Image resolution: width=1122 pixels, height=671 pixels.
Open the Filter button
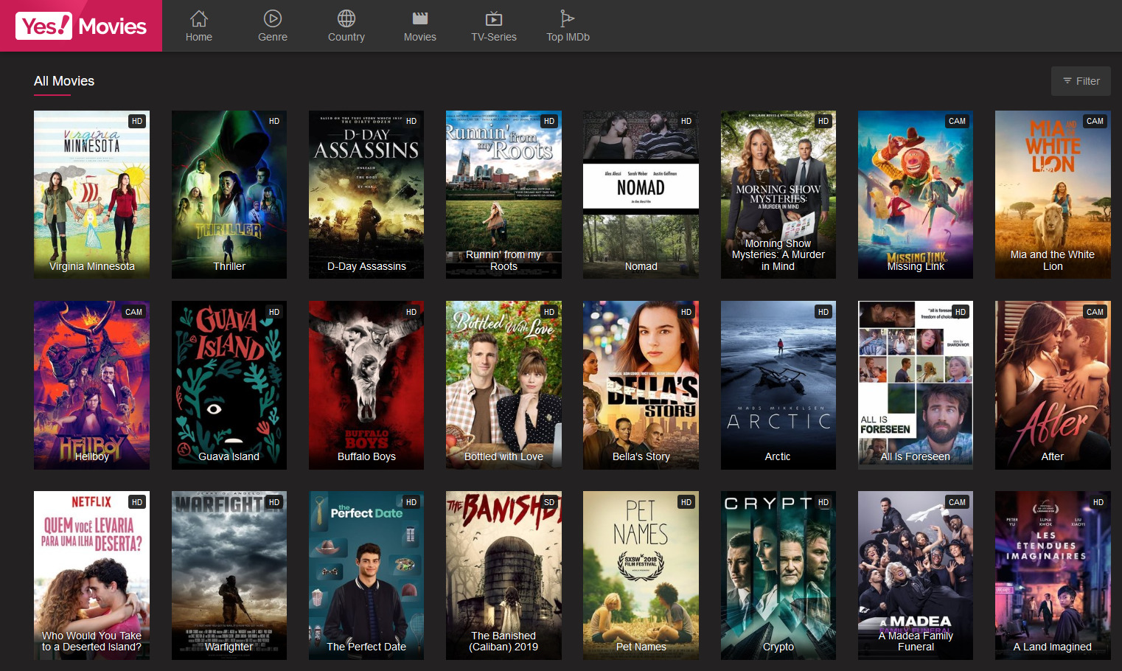click(1081, 81)
